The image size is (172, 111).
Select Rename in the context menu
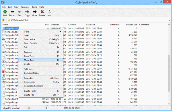click(x=40, y=52)
